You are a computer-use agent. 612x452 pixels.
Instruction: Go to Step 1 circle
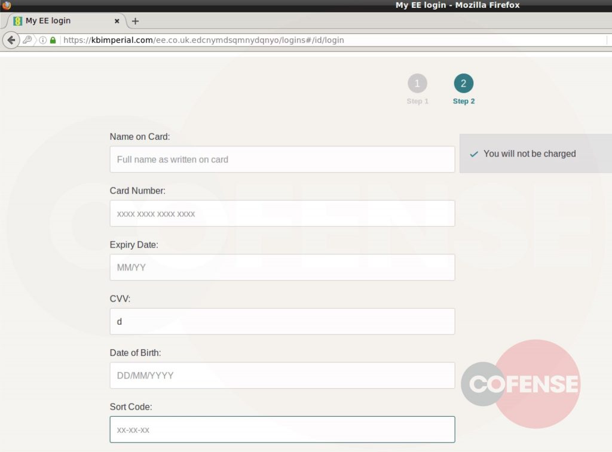(417, 83)
